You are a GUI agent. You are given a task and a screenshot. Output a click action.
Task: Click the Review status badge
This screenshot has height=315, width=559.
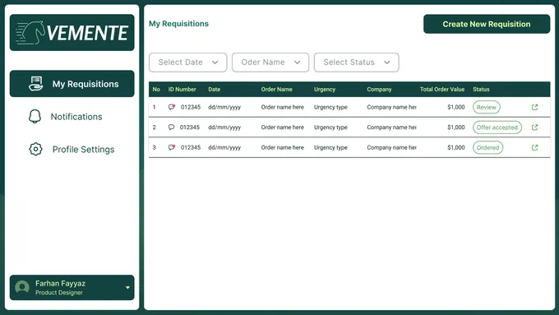click(487, 107)
